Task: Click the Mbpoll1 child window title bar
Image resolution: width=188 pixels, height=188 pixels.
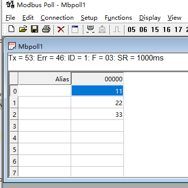Action: click(97, 46)
